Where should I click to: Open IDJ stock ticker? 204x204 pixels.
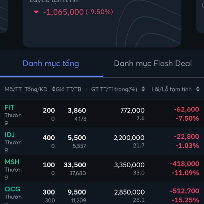click(10, 135)
